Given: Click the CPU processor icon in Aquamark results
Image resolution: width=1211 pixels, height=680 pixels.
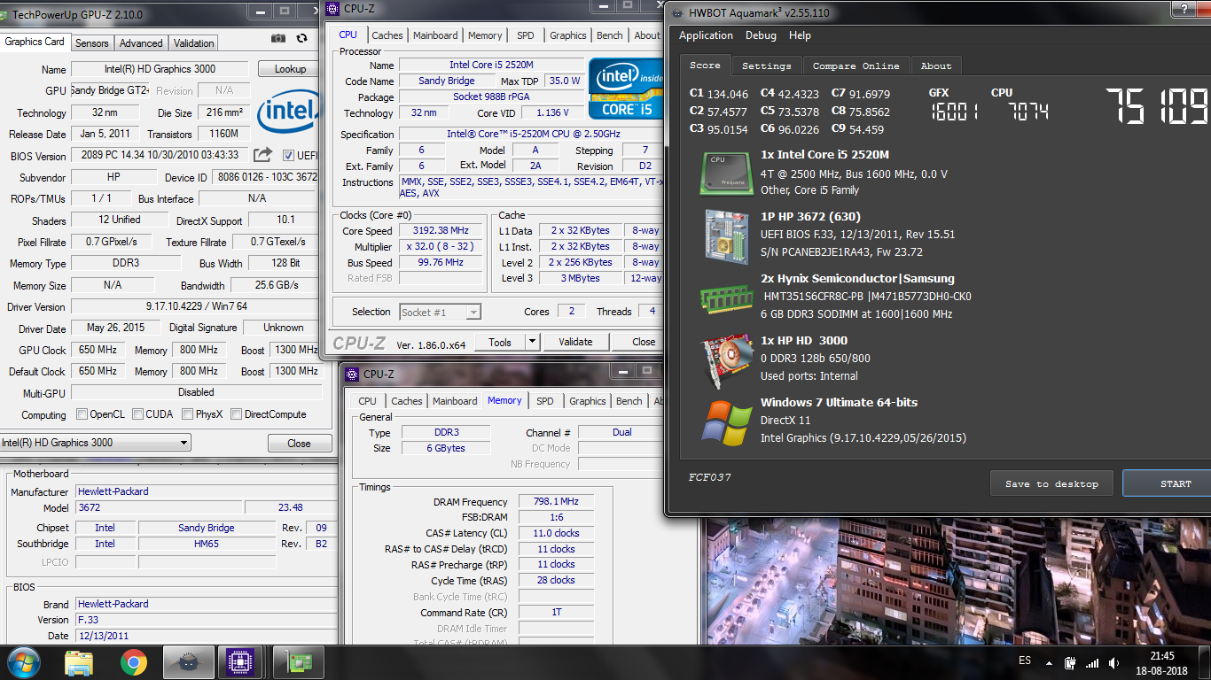Looking at the screenshot, I should coord(727,173).
